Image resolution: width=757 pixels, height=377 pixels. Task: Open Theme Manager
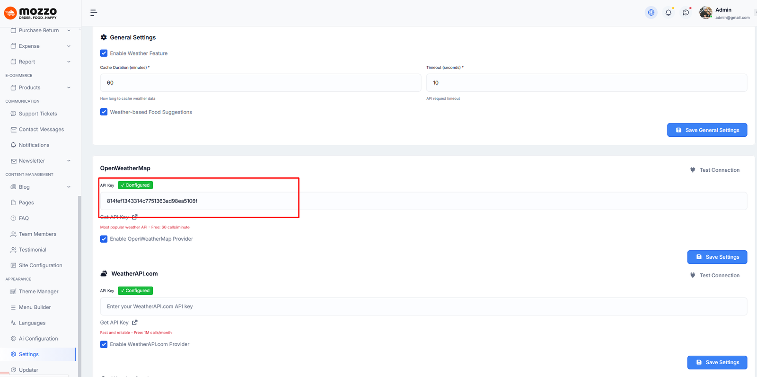click(x=38, y=291)
